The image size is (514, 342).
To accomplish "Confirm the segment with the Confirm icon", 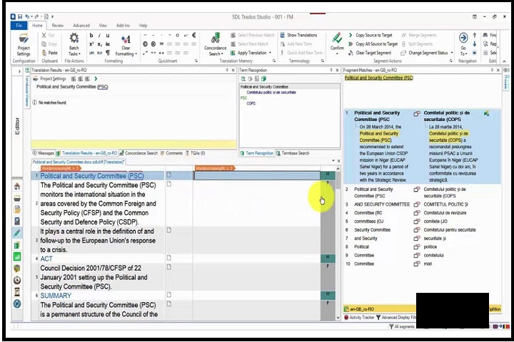I will (x=337, y=41).
